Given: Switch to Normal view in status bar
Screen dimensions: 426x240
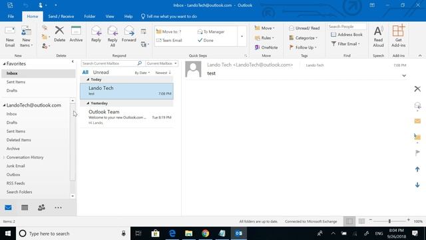Looking at the screenshot, I should tap(349, 221).
